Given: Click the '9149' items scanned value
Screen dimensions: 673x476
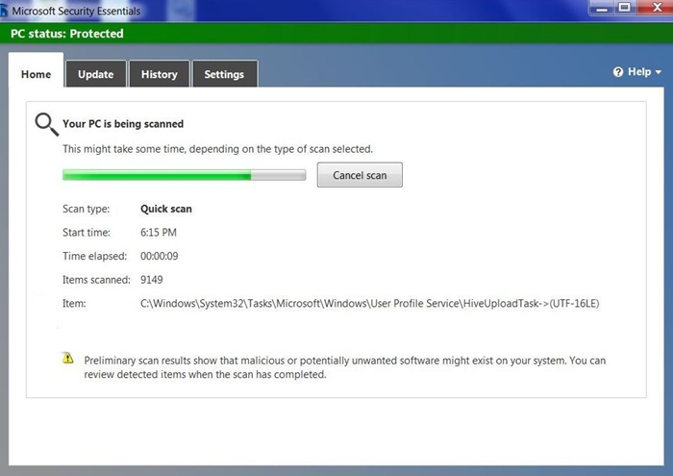Looking at the screenshot, I should tap(152, 280).
